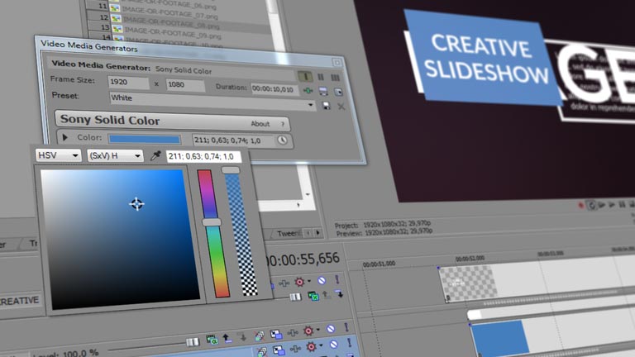Screen dimensions: 635x357
Task: Click the red record button under the preview
Action: pos(580,205)
